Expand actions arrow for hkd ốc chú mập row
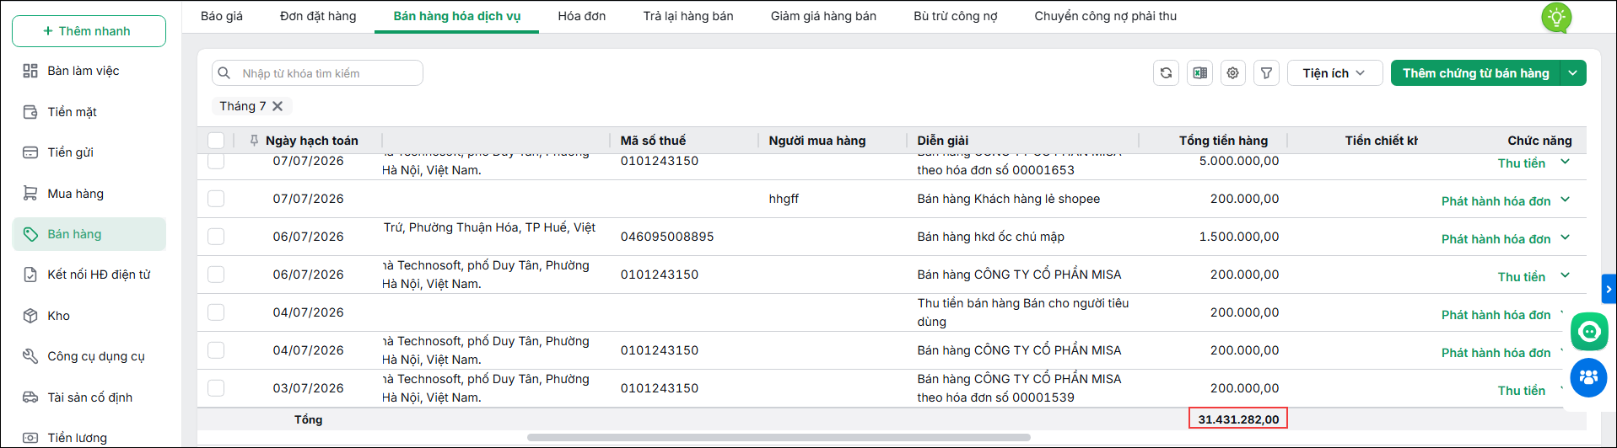This screenshot has height=448, width=1617. pos(1565,237)
